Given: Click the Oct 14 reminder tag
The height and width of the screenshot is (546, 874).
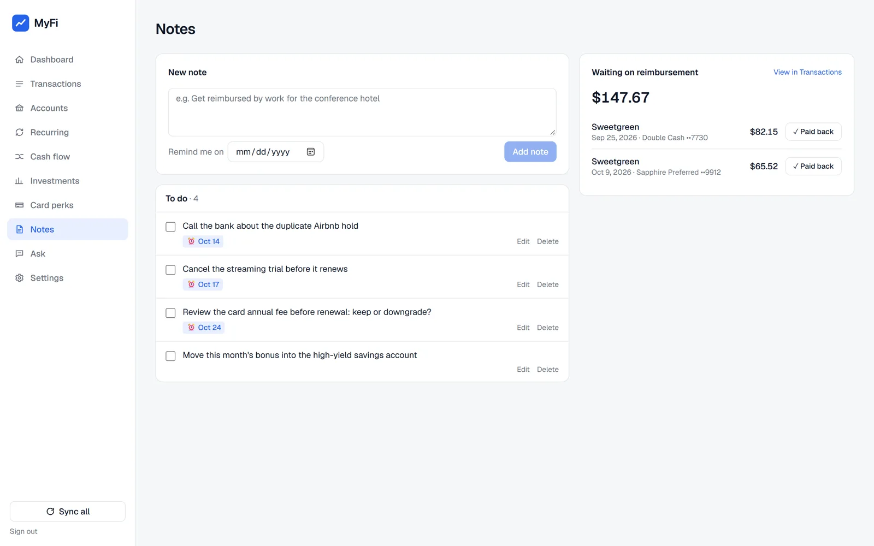Looking at the screenshot, I should [x=203, y=241].
